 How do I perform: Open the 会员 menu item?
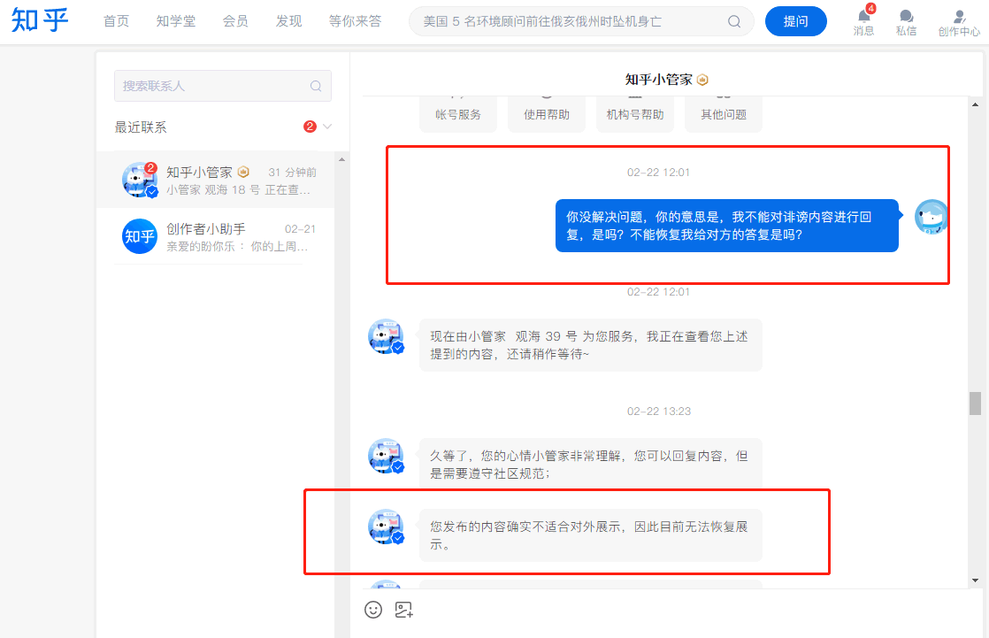[235, 21]
